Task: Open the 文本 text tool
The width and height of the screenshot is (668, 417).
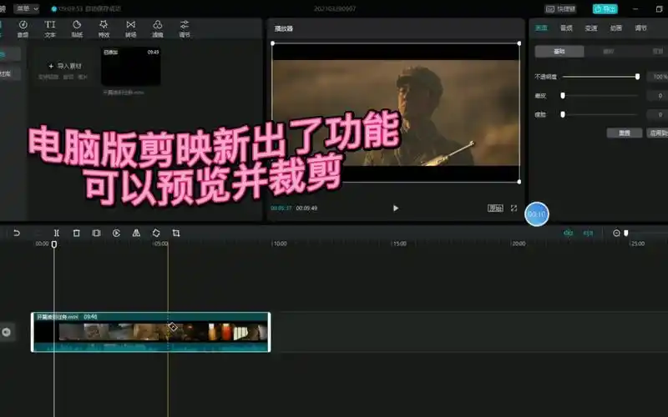Action: click(x=50, y=28)
